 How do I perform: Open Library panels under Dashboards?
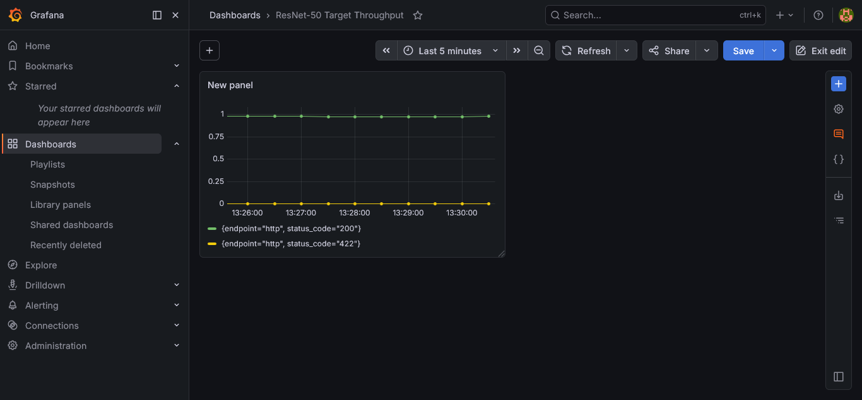(x=61, y=205)
